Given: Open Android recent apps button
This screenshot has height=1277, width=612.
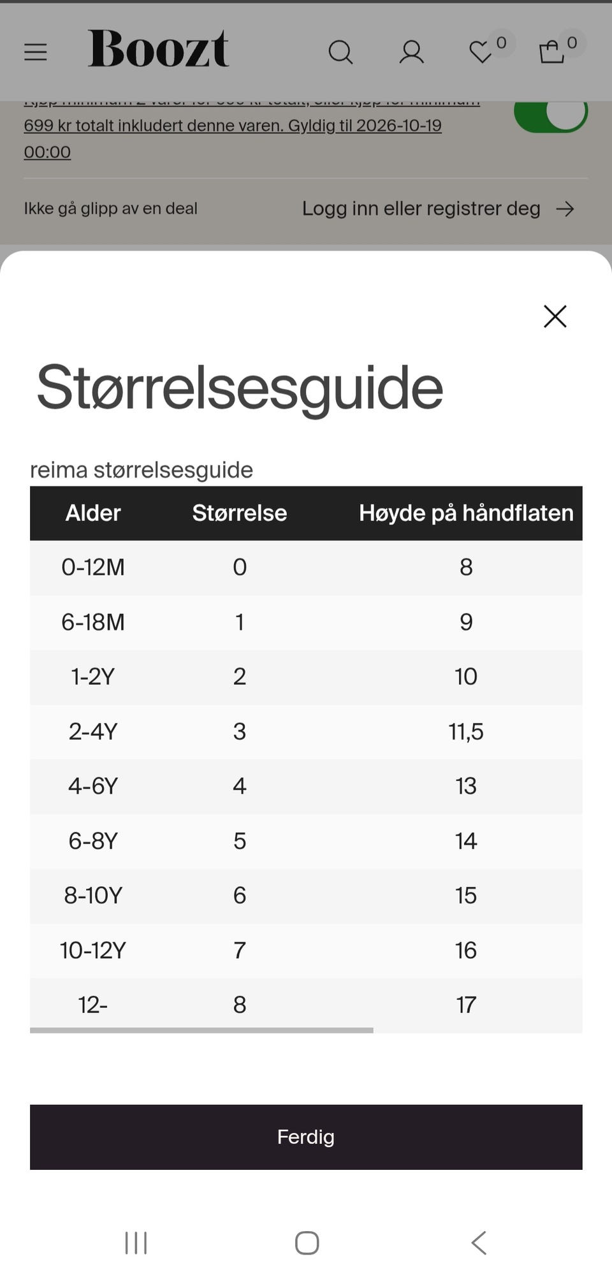Looking at the screenshot, I should 136,1243.
